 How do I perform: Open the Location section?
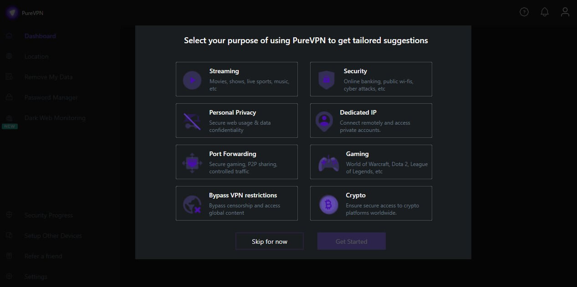click(x=36, y=56)
